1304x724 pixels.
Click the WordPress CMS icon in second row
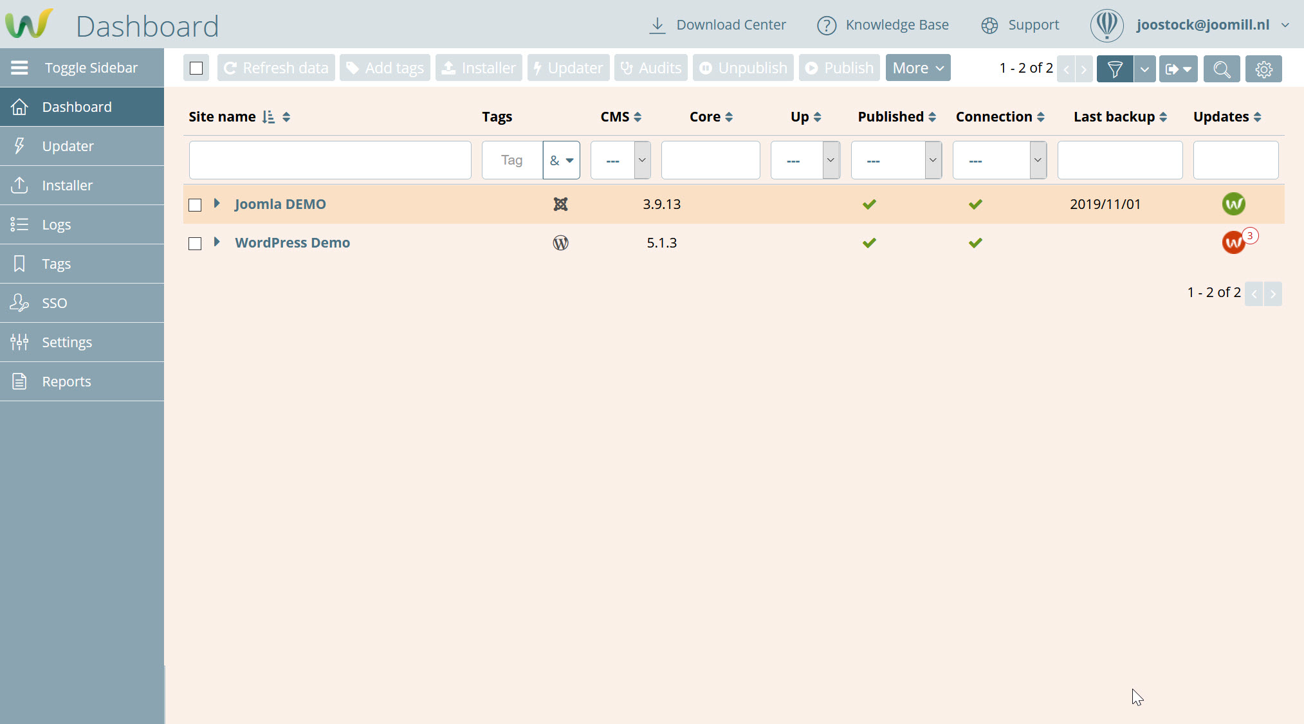click(560, 242)
